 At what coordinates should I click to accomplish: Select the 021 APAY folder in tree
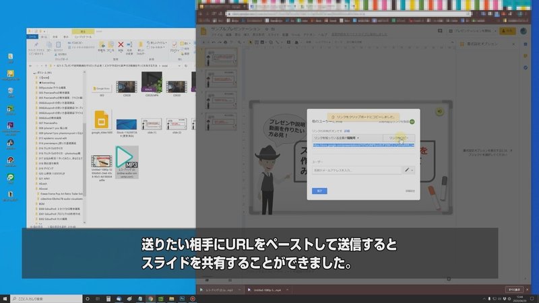tap(44, 178)
